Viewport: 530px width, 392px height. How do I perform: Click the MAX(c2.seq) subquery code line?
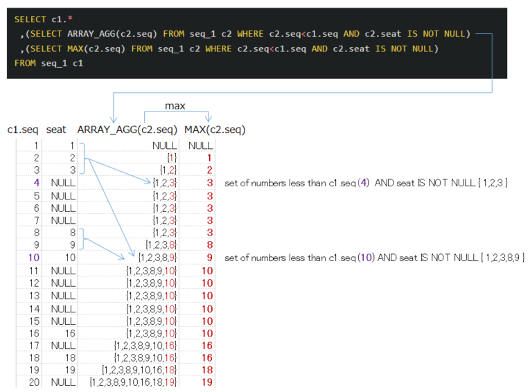229,48
